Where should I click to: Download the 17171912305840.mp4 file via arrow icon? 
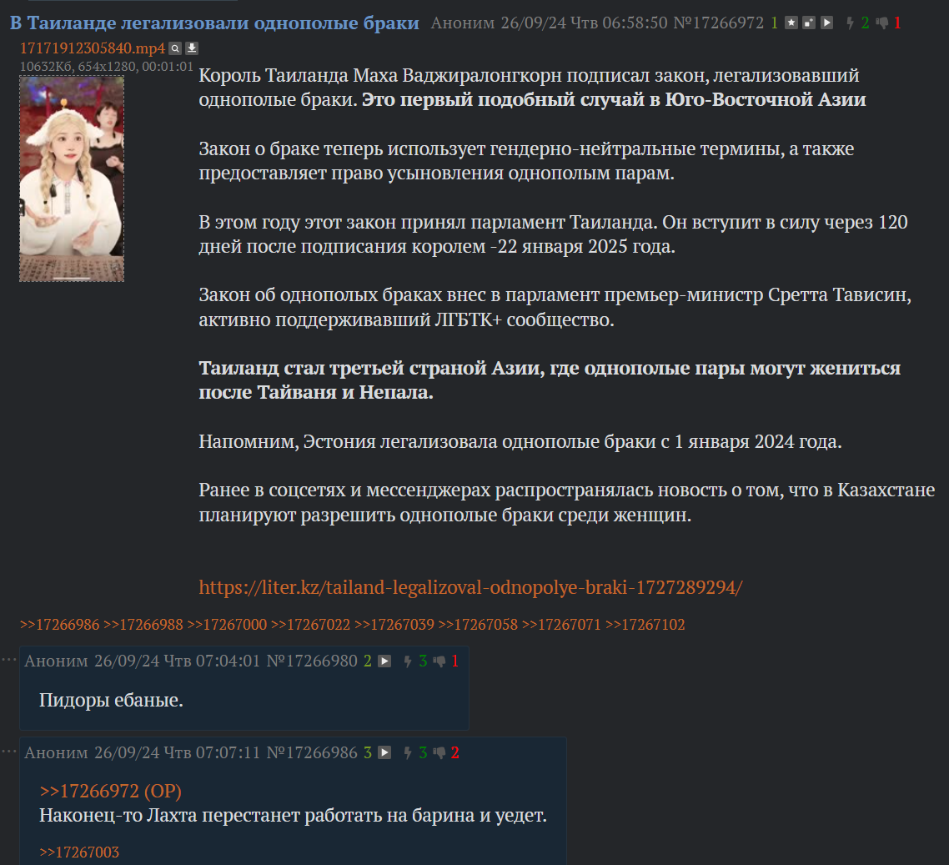point(191,48)
